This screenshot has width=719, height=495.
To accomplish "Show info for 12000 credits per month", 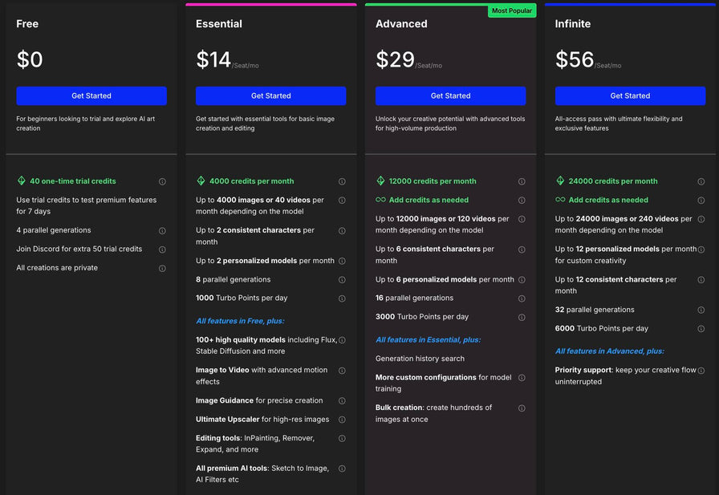I will coord(522,182).
